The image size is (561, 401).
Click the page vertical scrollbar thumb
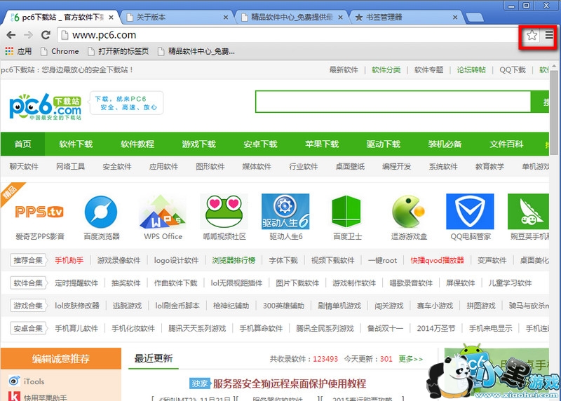(554, 113)
